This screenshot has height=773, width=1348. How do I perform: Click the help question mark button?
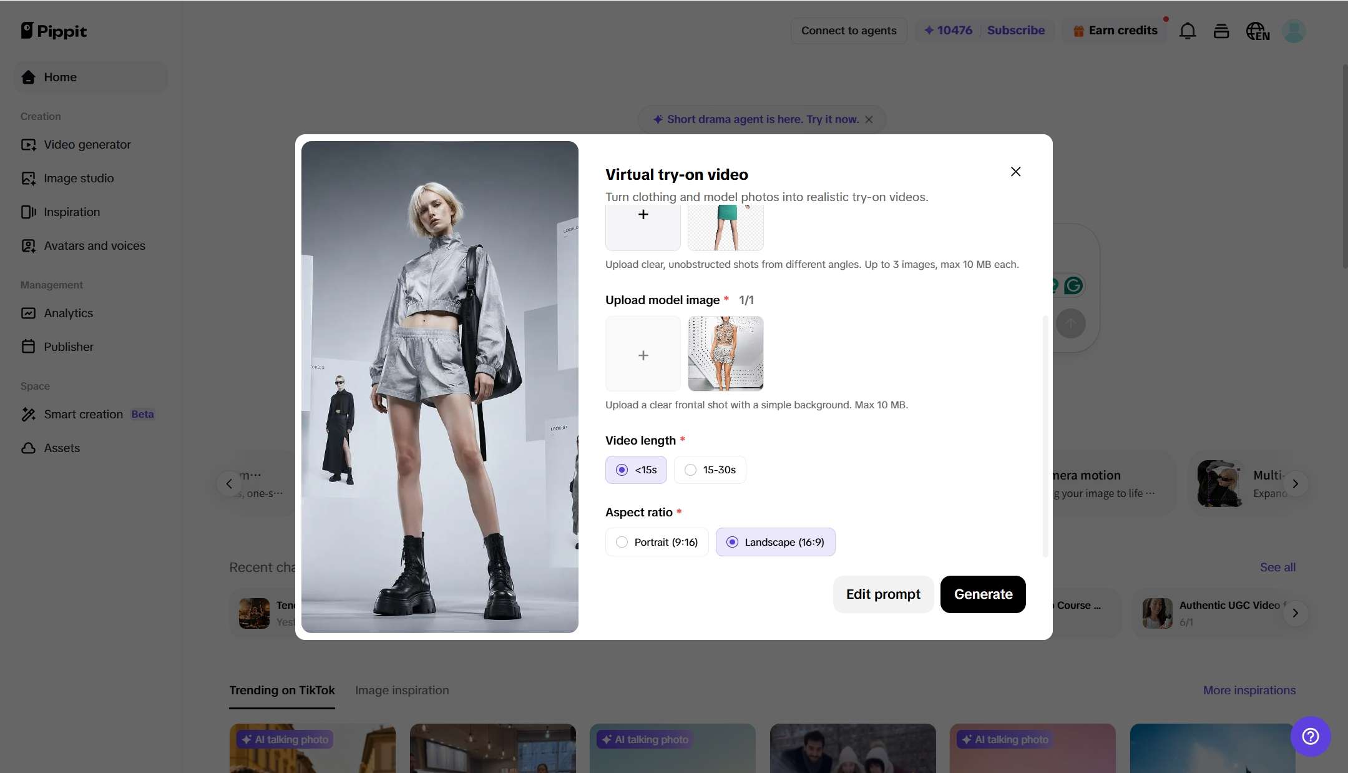1311,736
